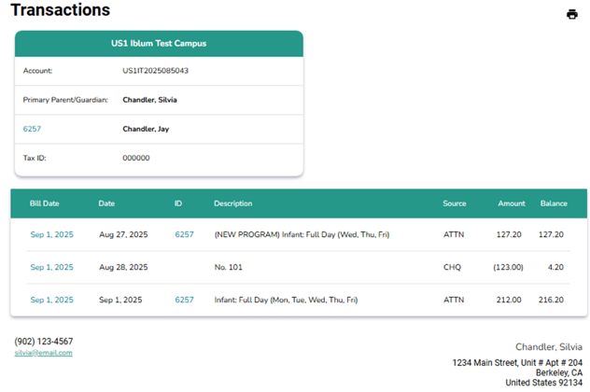This screenshot has width=590, height=392.
Task: Open student 6257 link beside Chandler, Jay
Action: tap(32, 130)
